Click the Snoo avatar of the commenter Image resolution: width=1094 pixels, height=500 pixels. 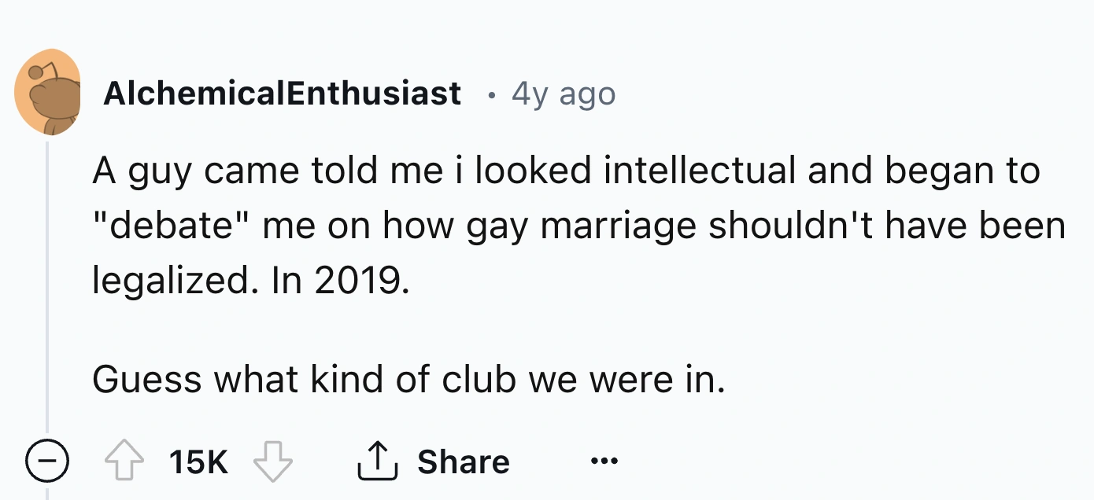[49, 93]
